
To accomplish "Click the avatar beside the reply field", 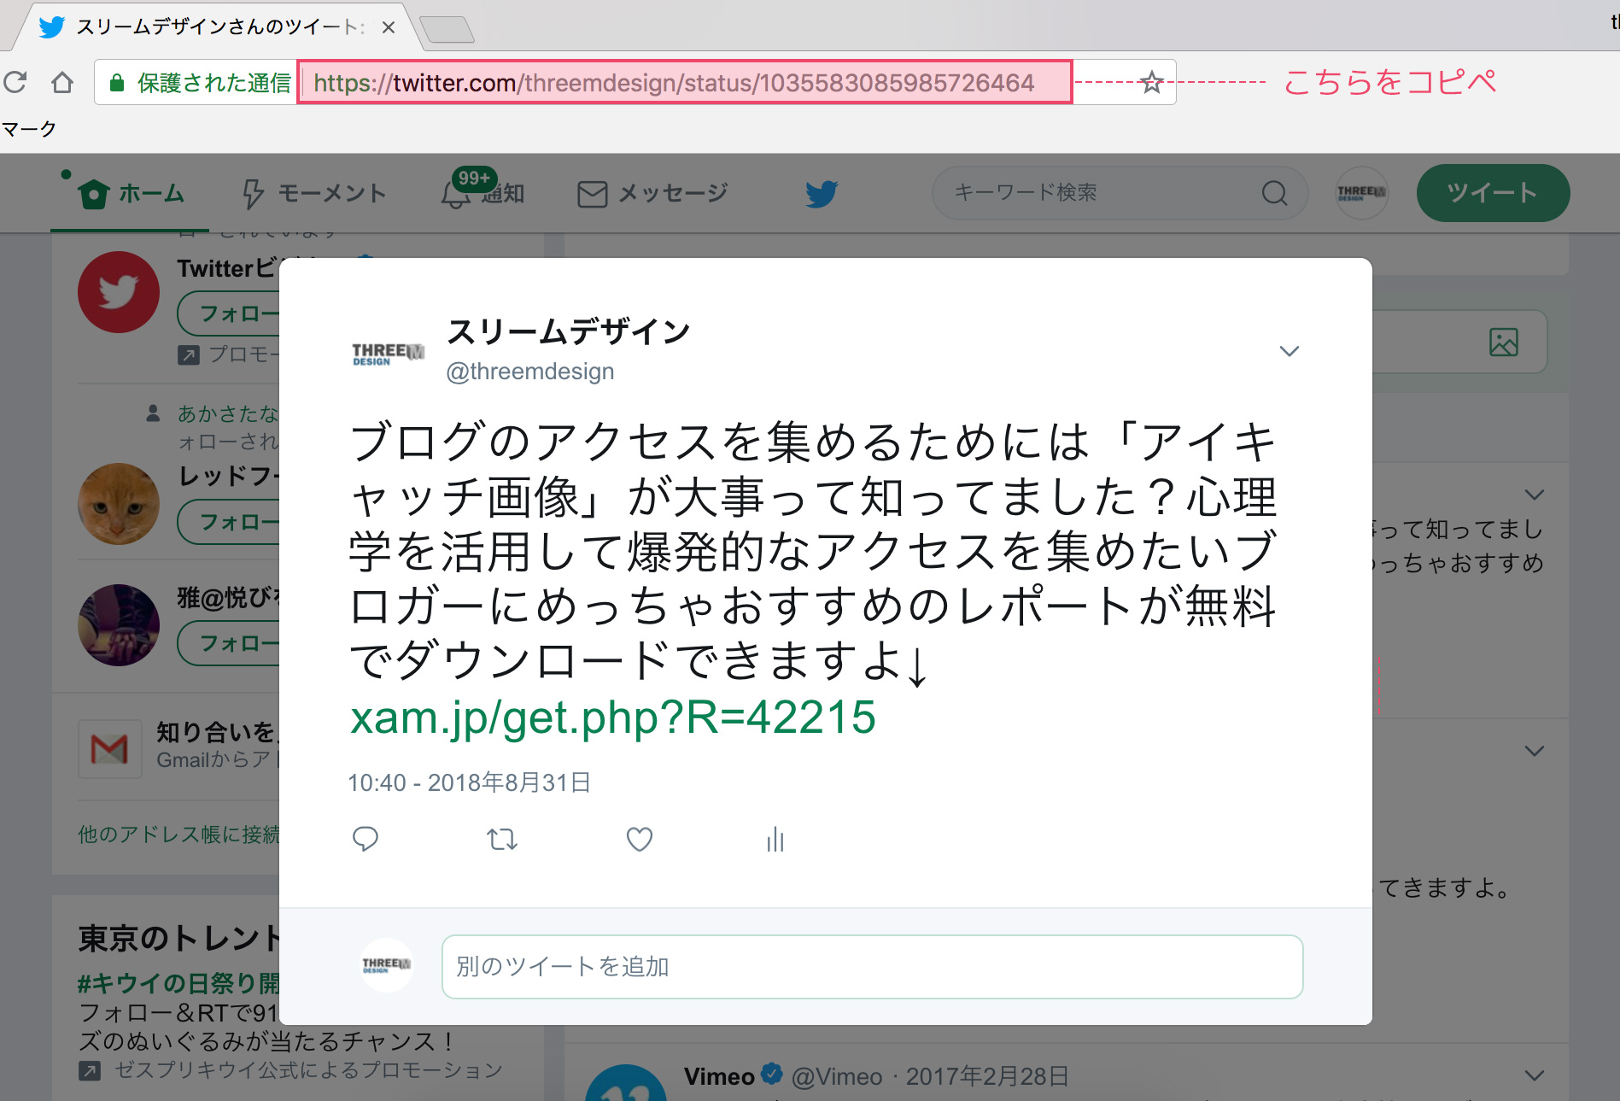I will (x=387, y=965).
